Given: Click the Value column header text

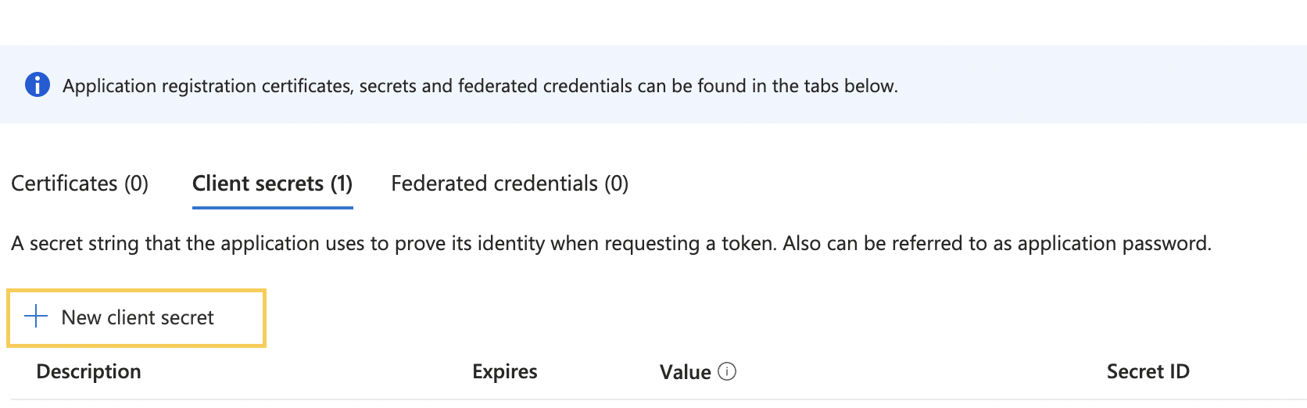Looking at the screenshot, I should [x=686, y=372].
